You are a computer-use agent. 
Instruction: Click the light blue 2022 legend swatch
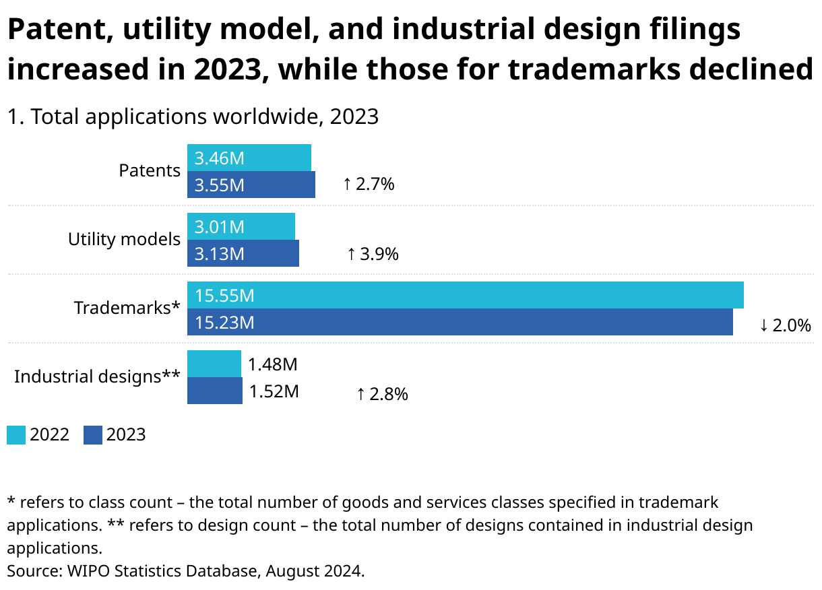point(16,435)
